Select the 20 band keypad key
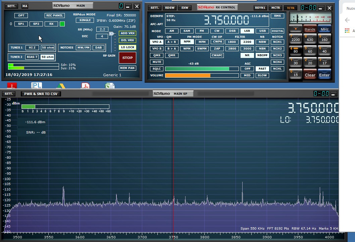 [x=310, y=62]
